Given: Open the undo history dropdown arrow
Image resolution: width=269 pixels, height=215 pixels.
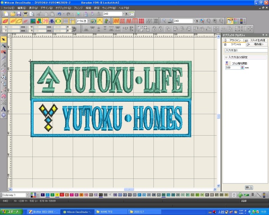Looking at the screenshot, I should click(63, 14).
